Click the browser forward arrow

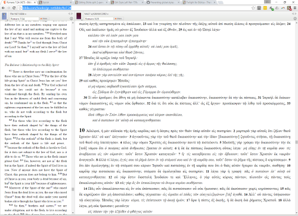pos(8,8)
